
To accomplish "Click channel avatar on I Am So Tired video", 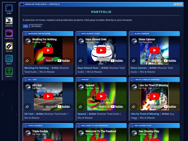I will pyautogui.click(x=134, y=87).
